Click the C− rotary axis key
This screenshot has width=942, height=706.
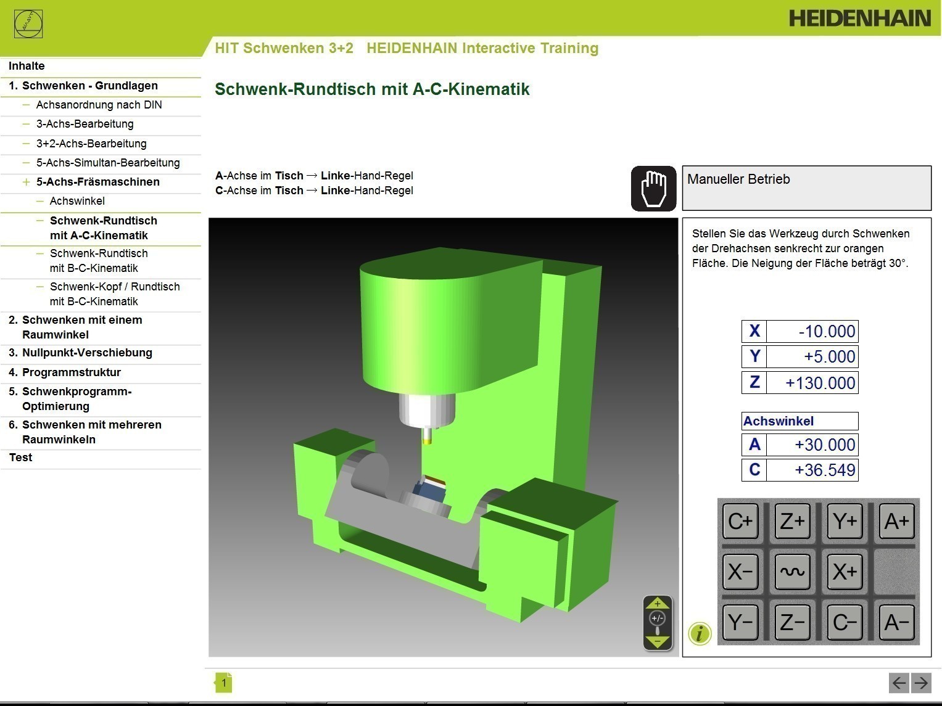pos(845,622)
